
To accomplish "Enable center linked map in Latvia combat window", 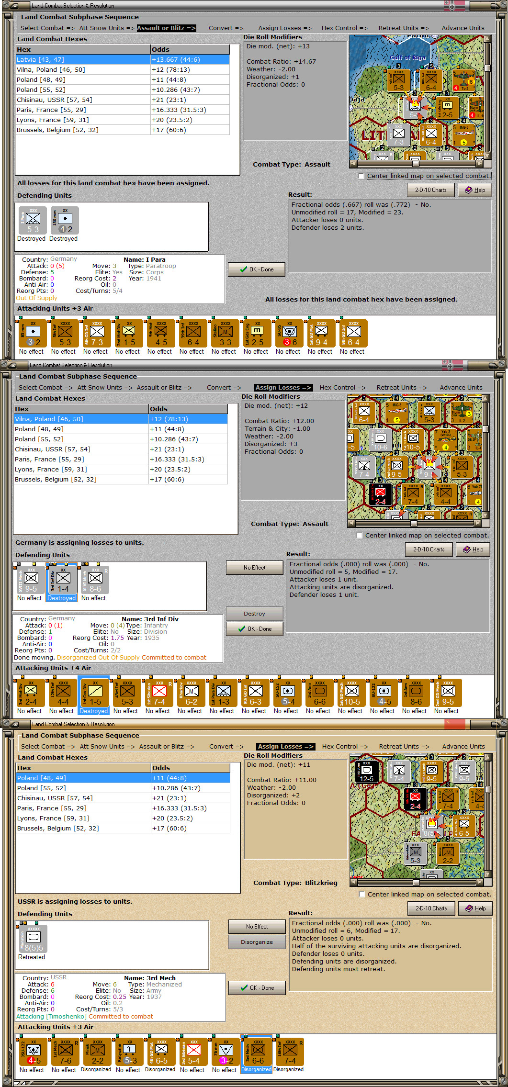I will tap(361, 176).
